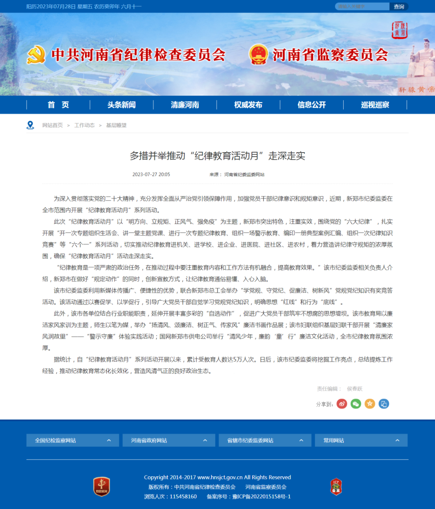Expand 全国纪检监察网站 dropdown
Viewport: 435px width, 509px height.
pyautogui.click(x=72, y=440)
